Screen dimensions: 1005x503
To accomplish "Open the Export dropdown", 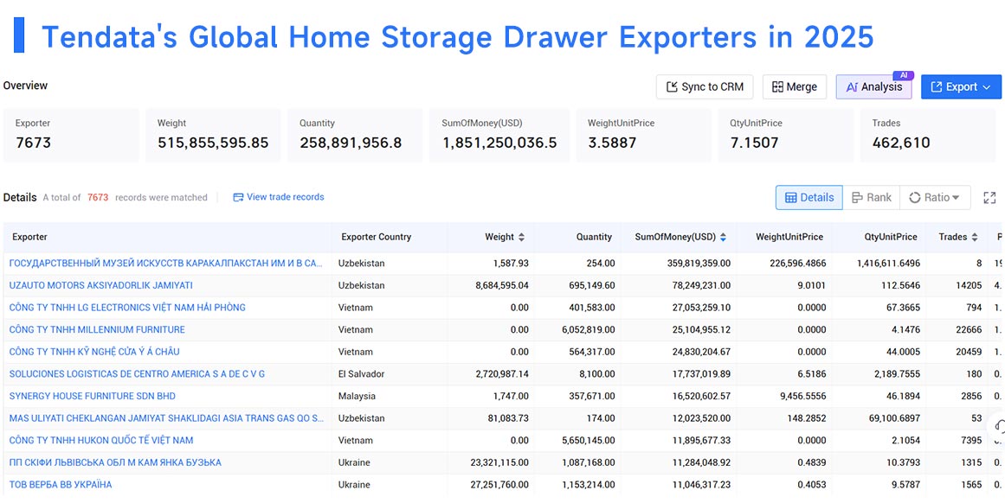I will click(961, 87).
